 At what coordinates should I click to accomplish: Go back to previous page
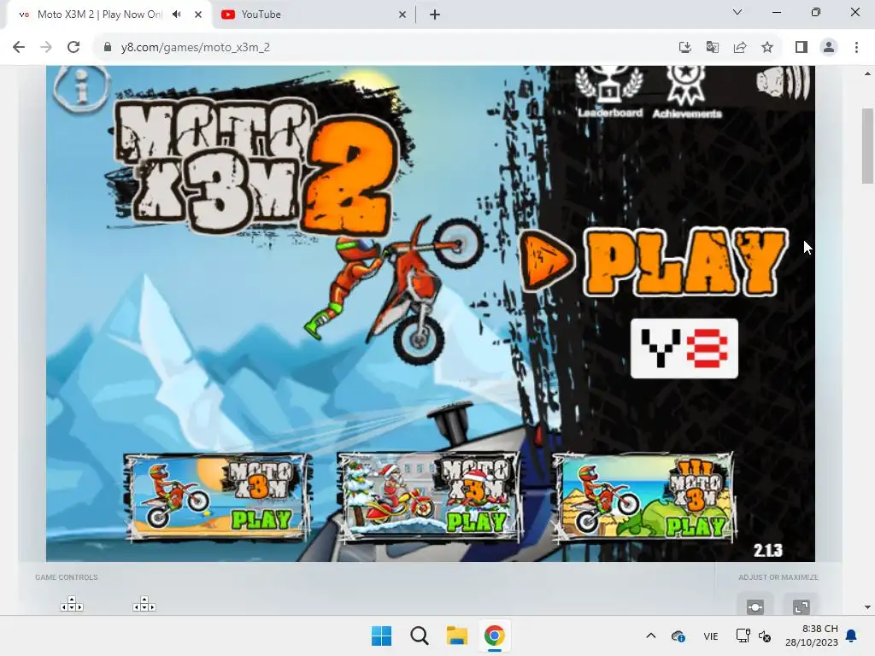pyautogui.click(x=19, y=48)
